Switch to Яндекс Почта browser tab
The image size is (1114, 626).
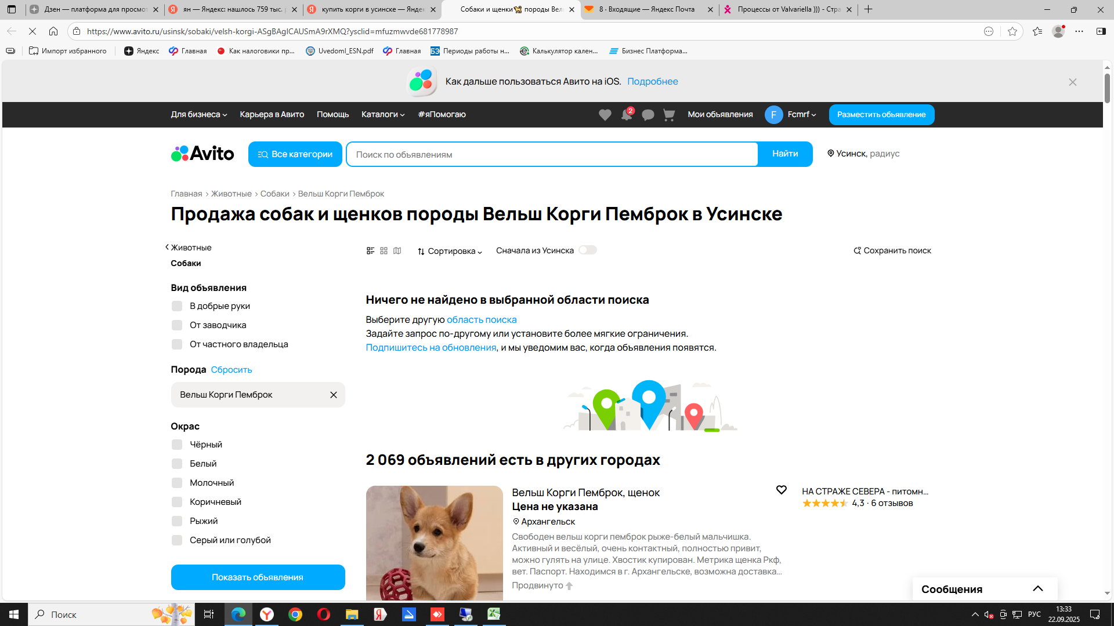(x=646, y=9)
